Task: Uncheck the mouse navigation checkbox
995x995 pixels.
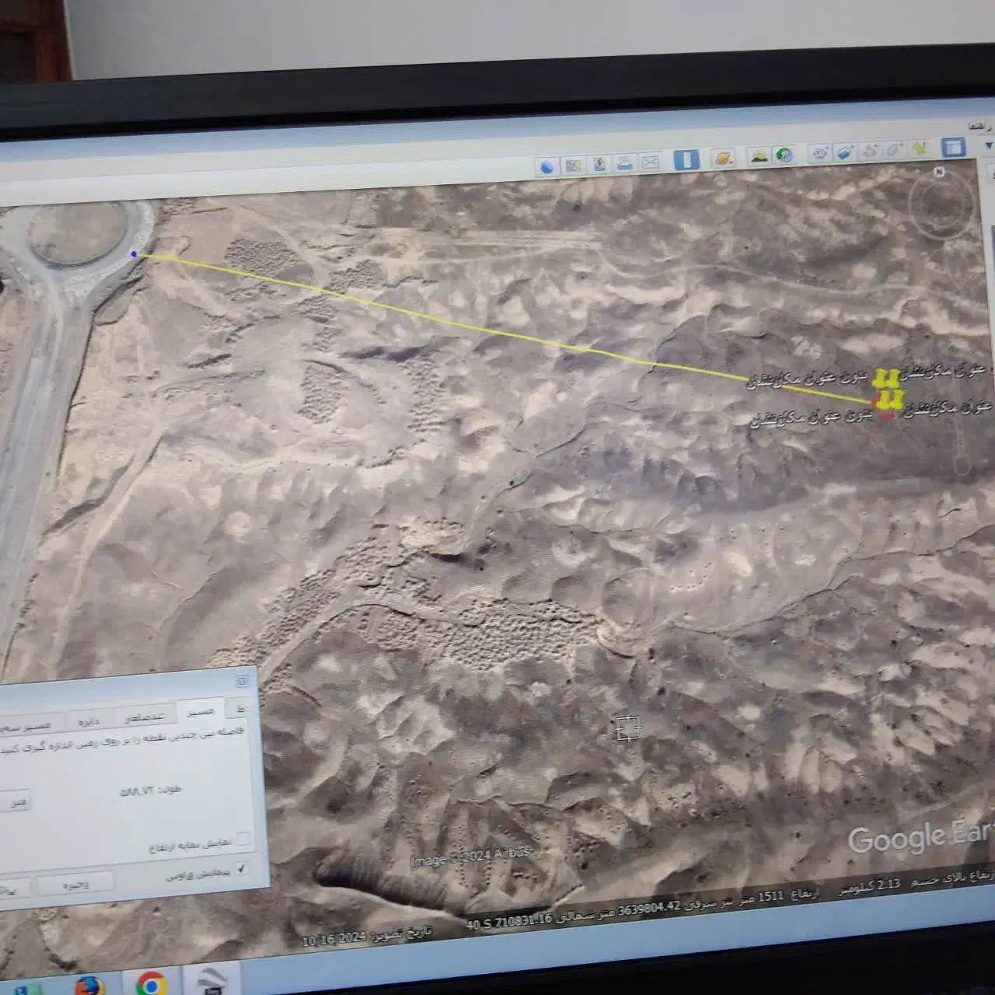Action: point(242,868)
